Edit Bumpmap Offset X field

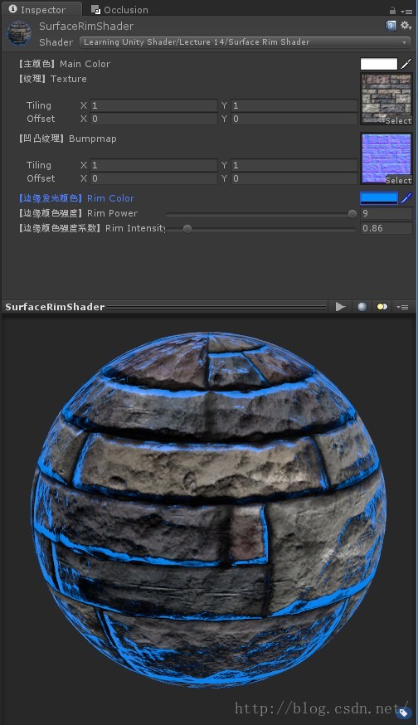click(x=153, y=178)
